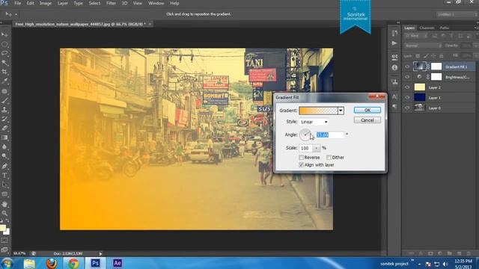Select the Dodge tool
The width and height of the screenshot is (479, 269).
pyautogui.click(x=4, y=156)
